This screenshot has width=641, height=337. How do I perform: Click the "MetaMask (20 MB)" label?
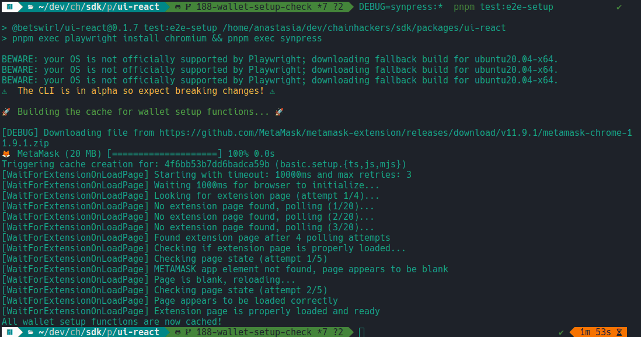click(x=60, y=154)
